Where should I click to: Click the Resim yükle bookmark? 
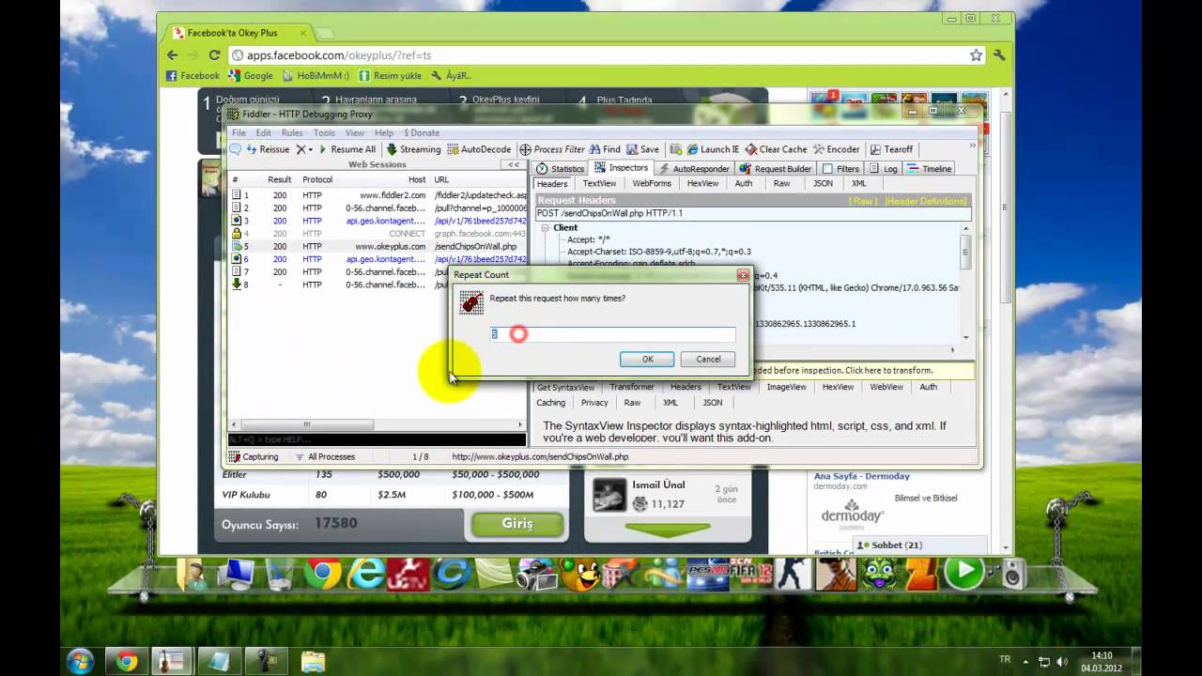coord(390,76)
